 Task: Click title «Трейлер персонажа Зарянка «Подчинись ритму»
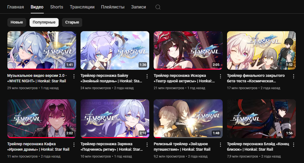pos(112,147)
